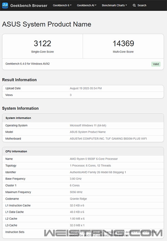Click the L2 Cache label
The height and width of the screenshot is (241, 167).
click(x=11, y=219)
